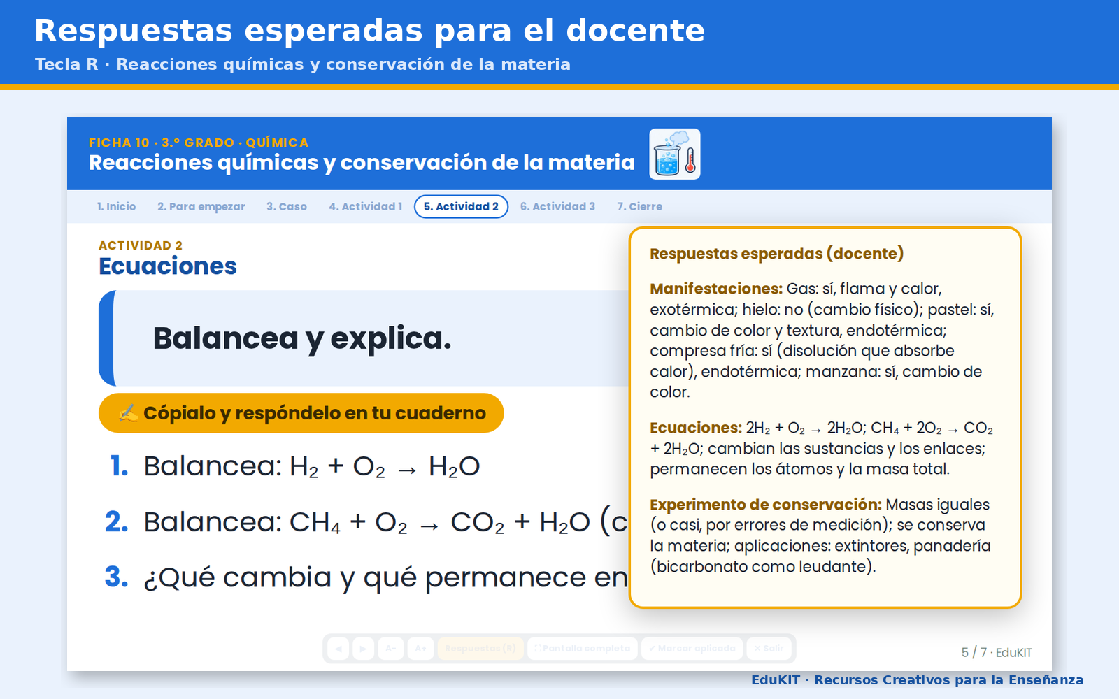Open the 1. Inicio tab
This screenshot has width=1119, height=699.
[116, 207]
